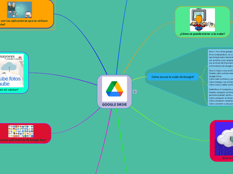Click the cartoon computer user image

(203, 20)
